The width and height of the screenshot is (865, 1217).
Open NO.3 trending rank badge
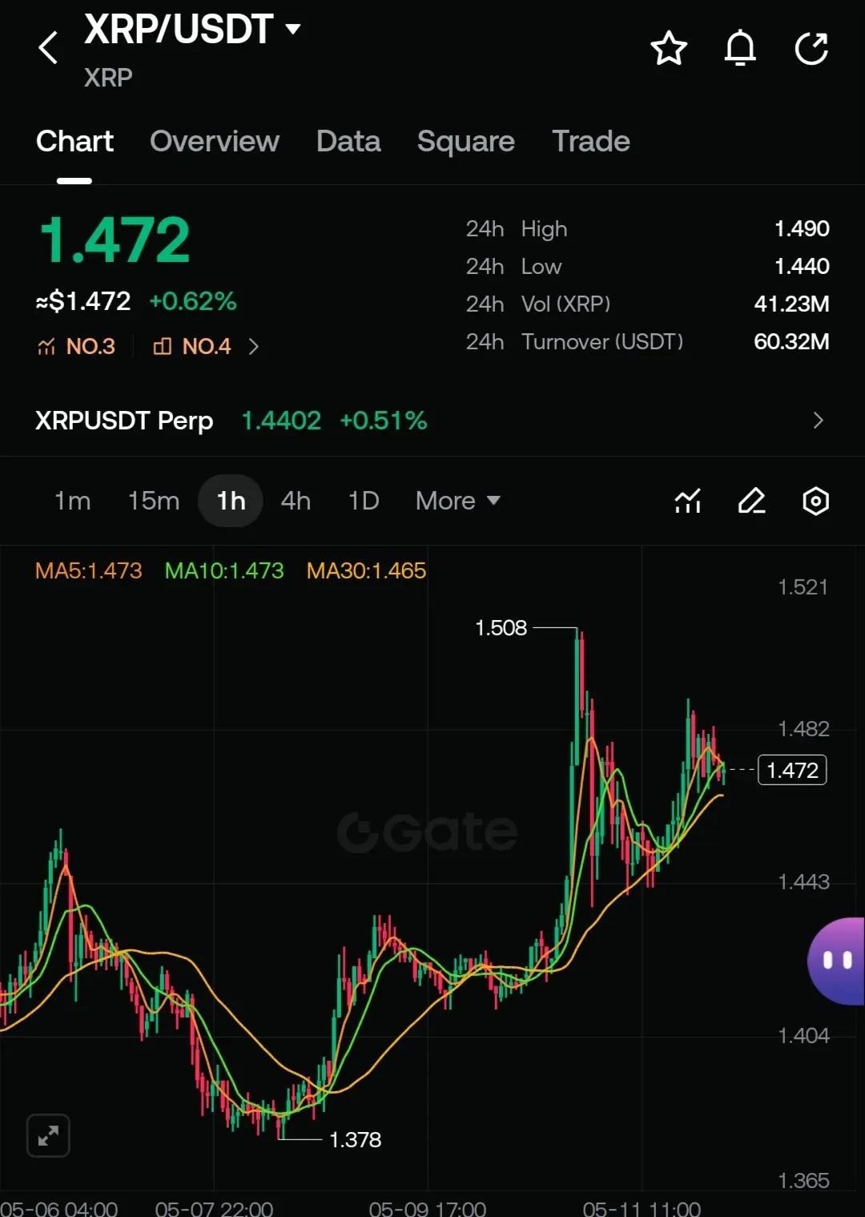pyautogui.click(x=76, y=346)
